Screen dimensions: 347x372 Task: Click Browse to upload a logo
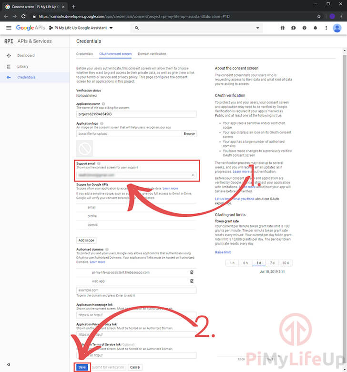click(189, 134)
